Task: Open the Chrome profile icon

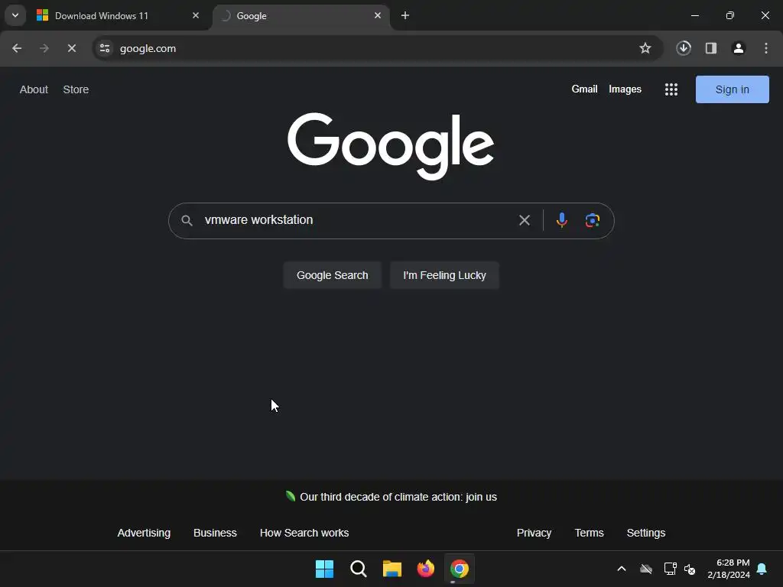Action: click(739, 48)
